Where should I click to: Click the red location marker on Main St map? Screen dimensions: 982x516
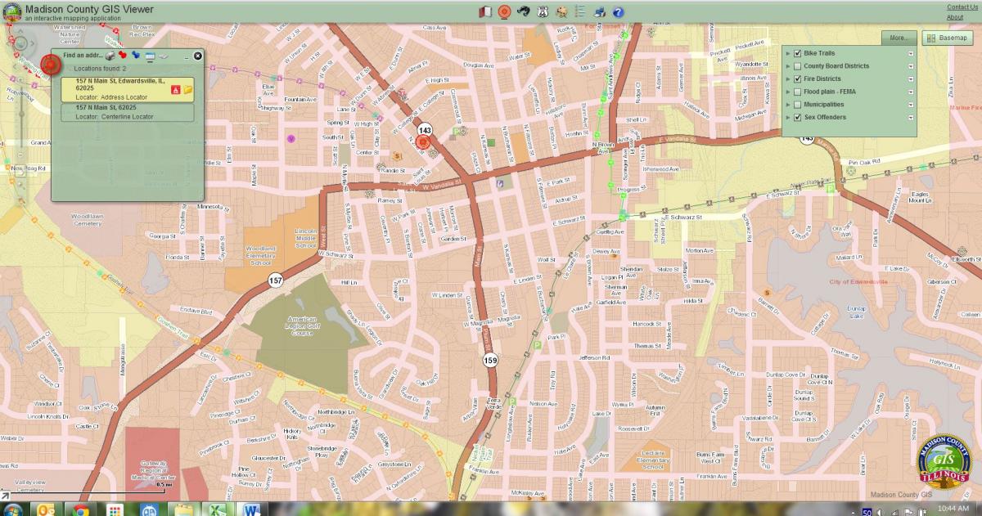point(422,141)
